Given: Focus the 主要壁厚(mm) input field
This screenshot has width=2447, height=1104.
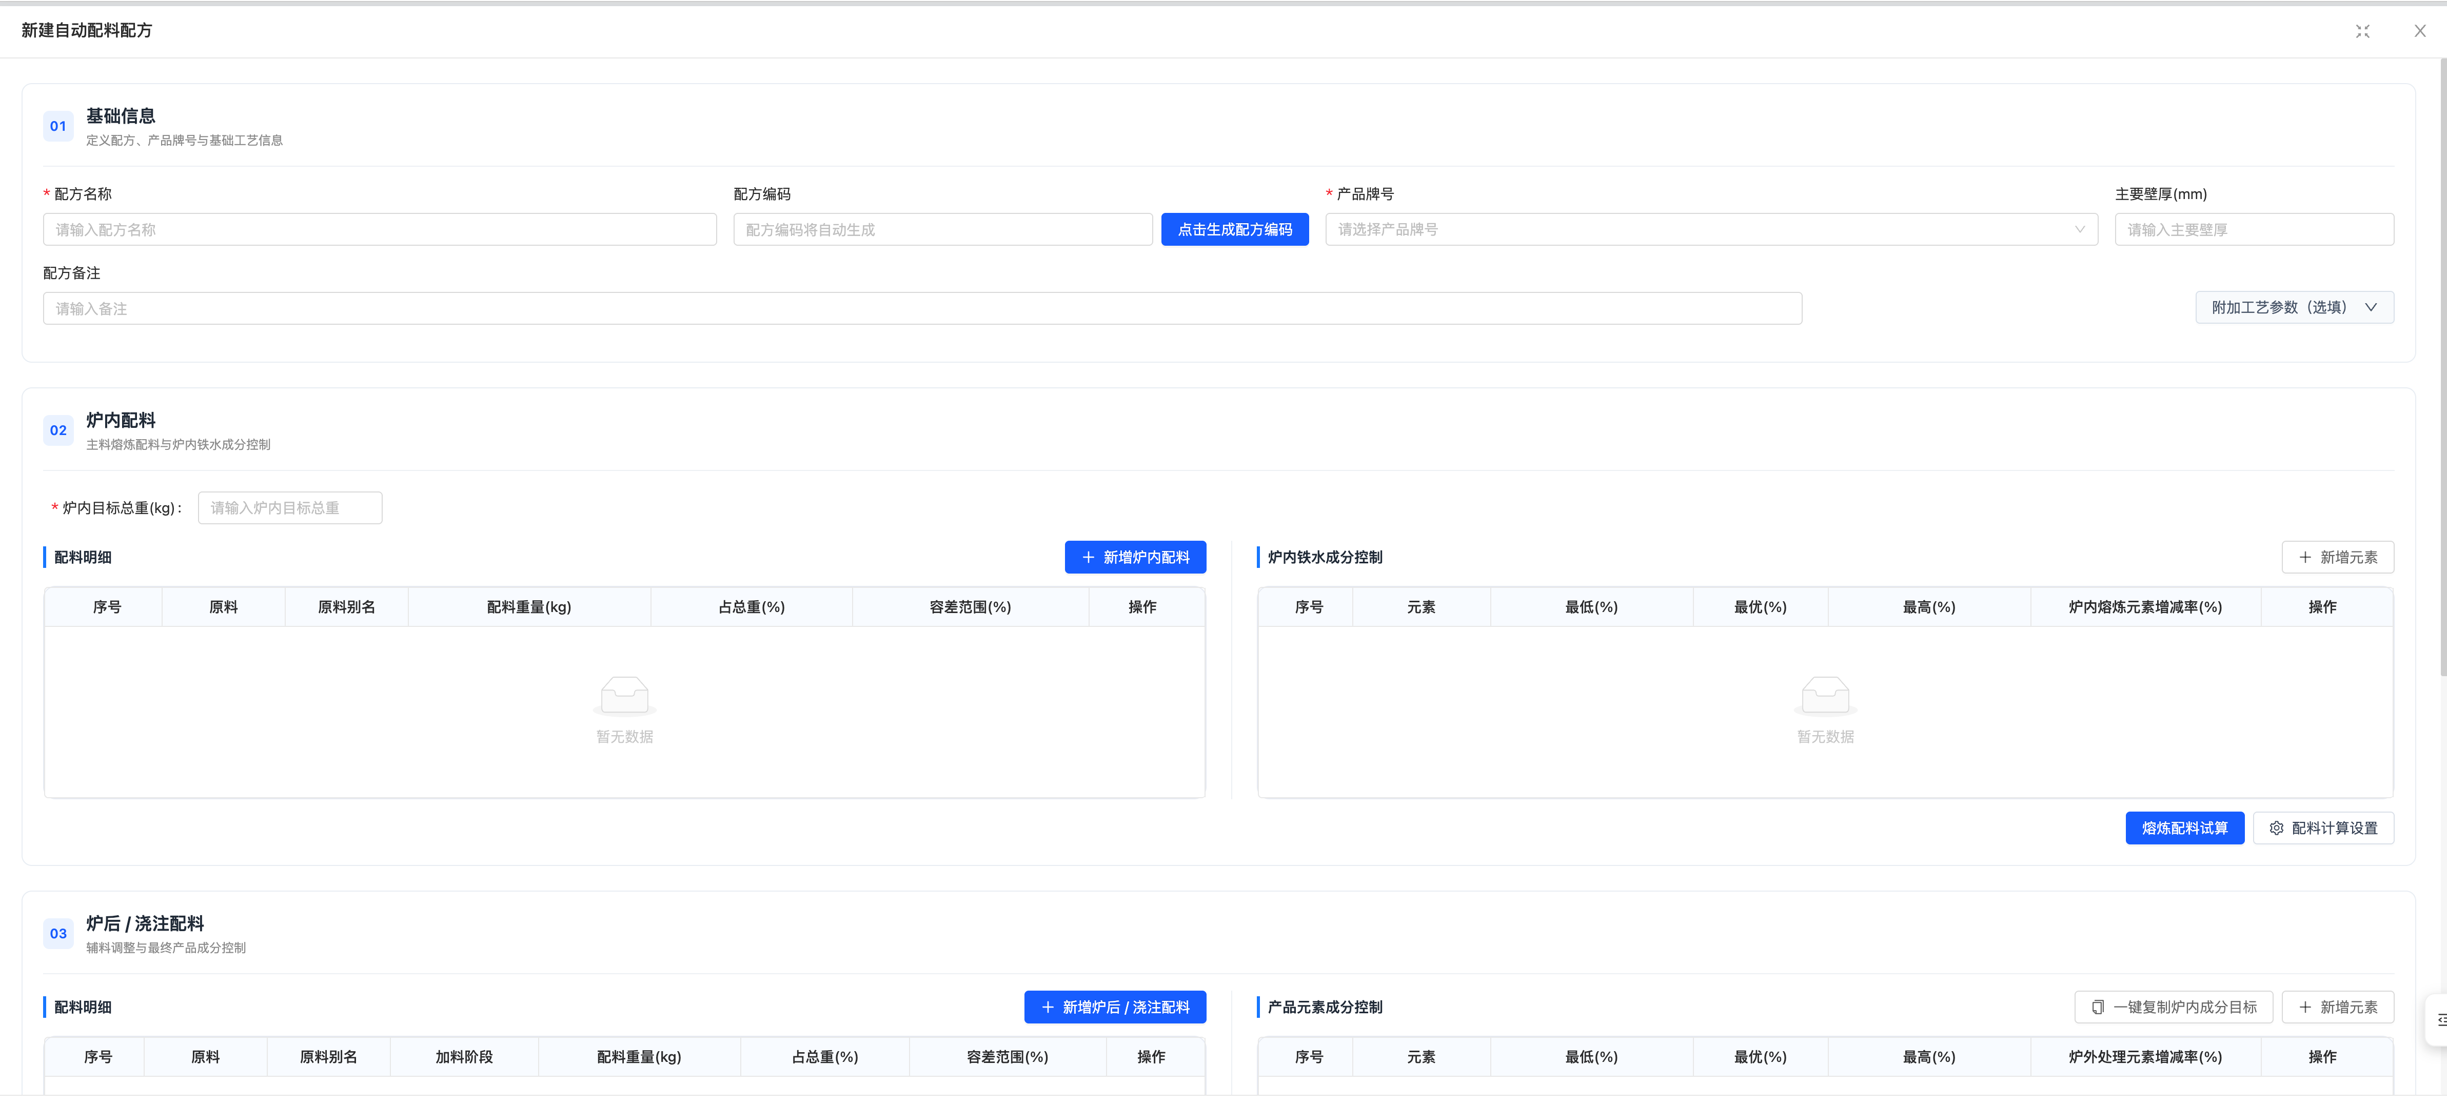Looking at the screenshot, I should [x=2253, y=229].
